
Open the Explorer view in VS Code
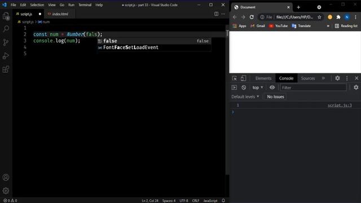coord(6,16)
